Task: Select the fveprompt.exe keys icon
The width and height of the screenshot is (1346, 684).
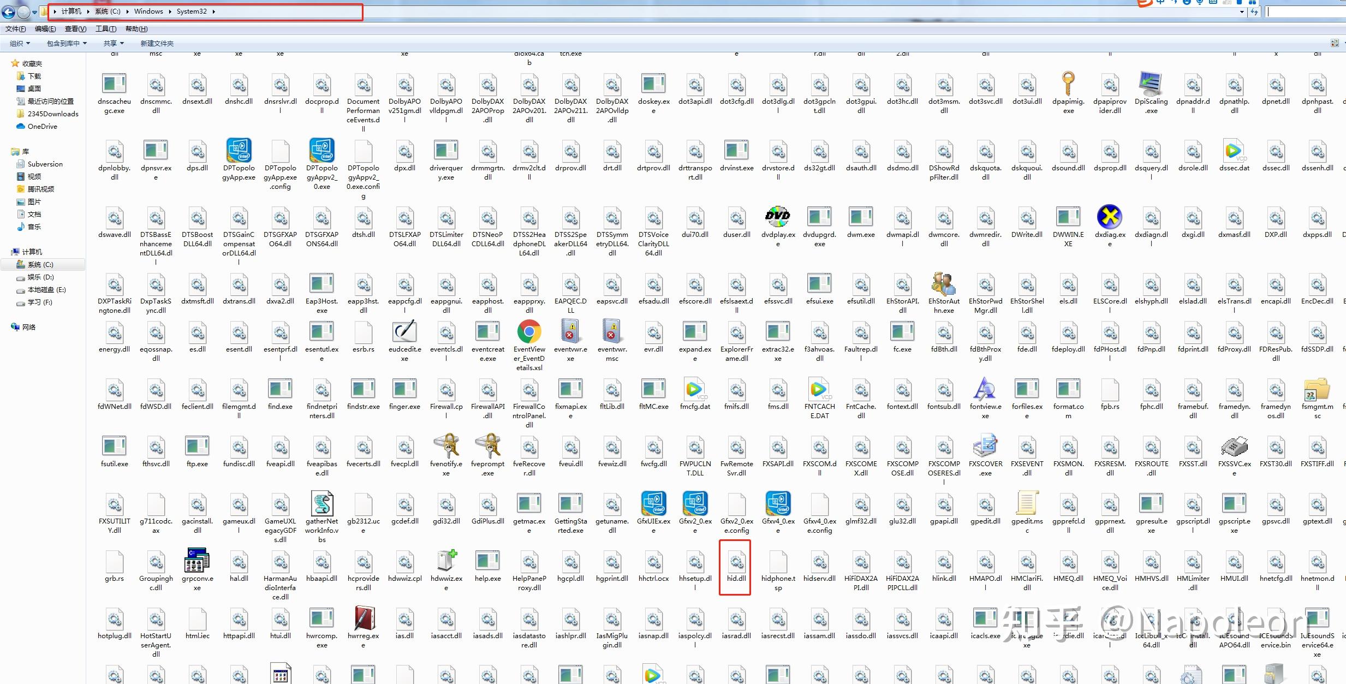Action: [487, 446]
